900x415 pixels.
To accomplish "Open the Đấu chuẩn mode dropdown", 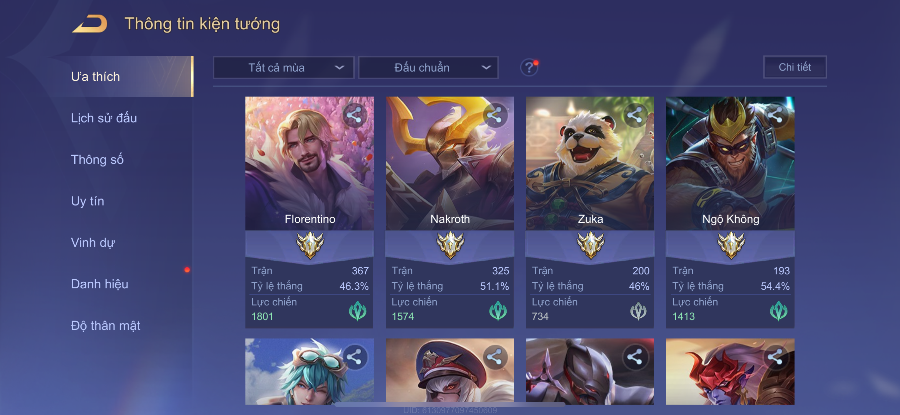I will point(428,67).
